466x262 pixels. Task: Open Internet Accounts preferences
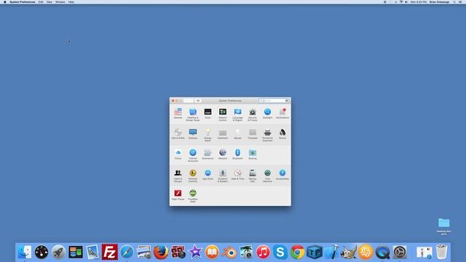(192, 156)
